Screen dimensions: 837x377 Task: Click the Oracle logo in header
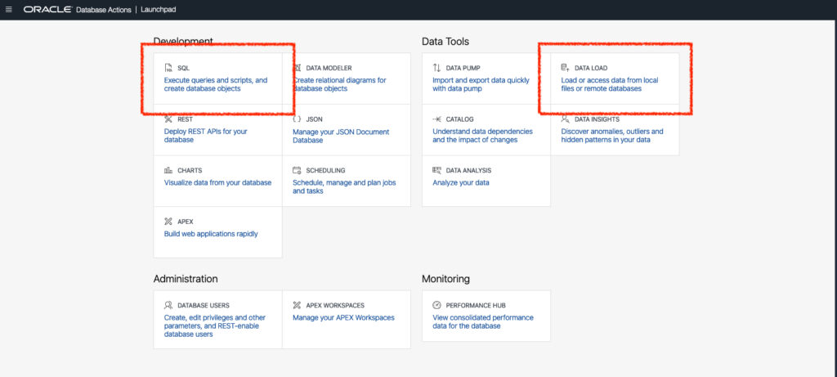point(47,10)
